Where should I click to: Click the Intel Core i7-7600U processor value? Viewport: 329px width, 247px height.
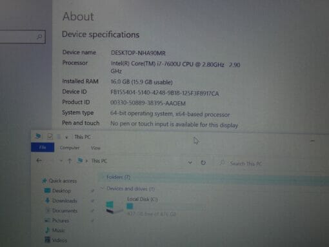175,68
